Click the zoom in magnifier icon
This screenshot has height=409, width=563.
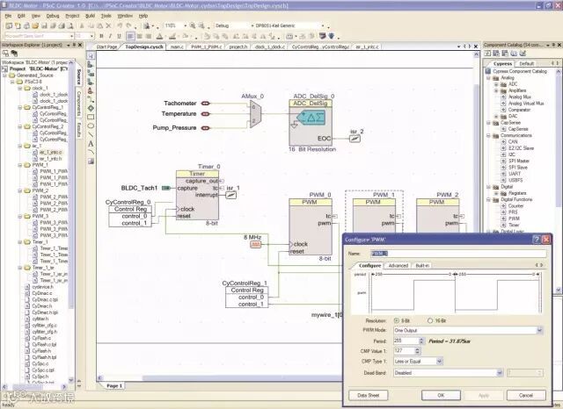point(193,25)
